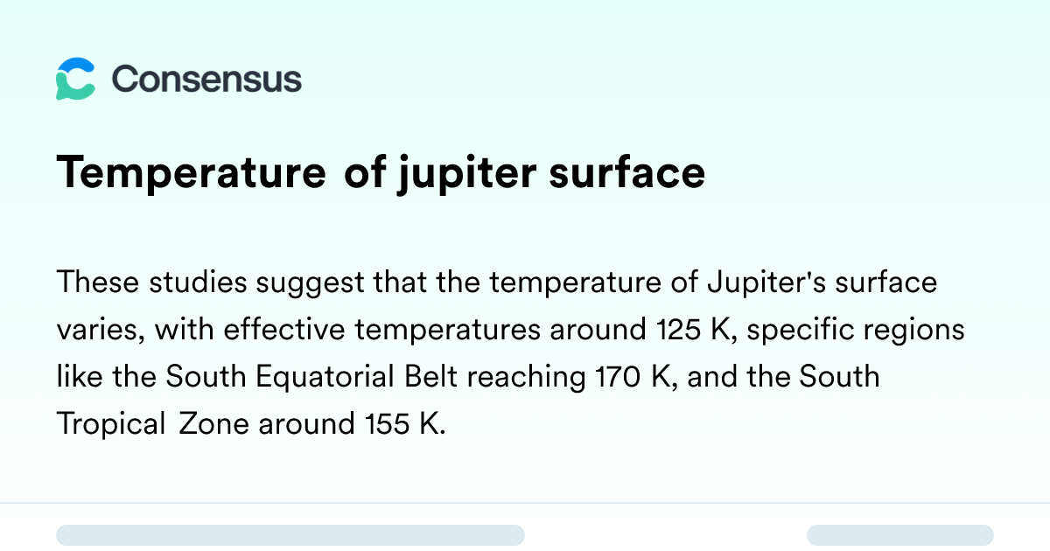Click 'Tropical Zone' on the last line
The height and width of the screenshot is (551, 1050).
(153, 424)
